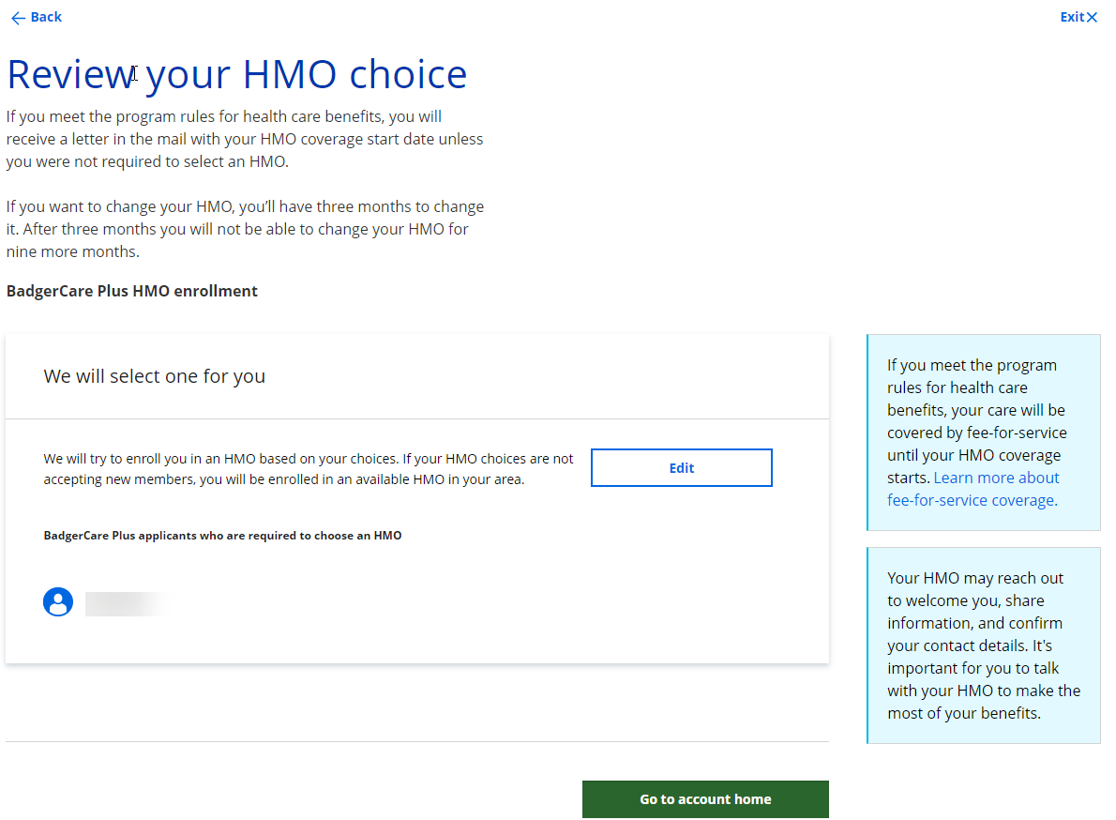Click the divider under We will select one
This screenshot has width=1116, height=820.
[417, 418]
